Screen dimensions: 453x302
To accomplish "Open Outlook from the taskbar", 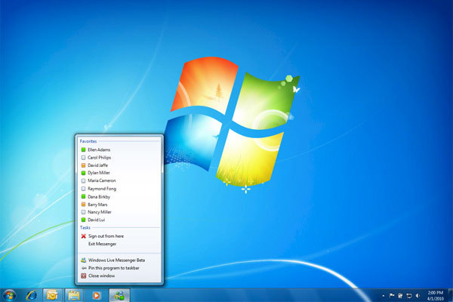I will pos(54,294).
